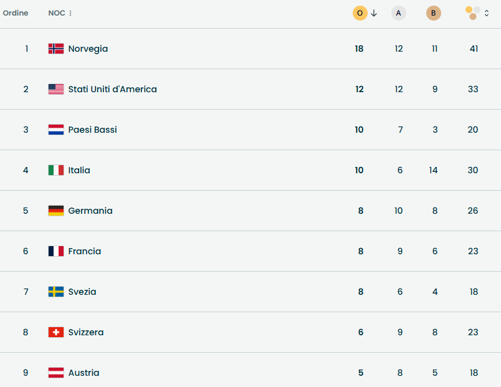The height and width of the screenshot is (387, 501).
Task: Click the Norway flag icon
Action: pos(56,49)
